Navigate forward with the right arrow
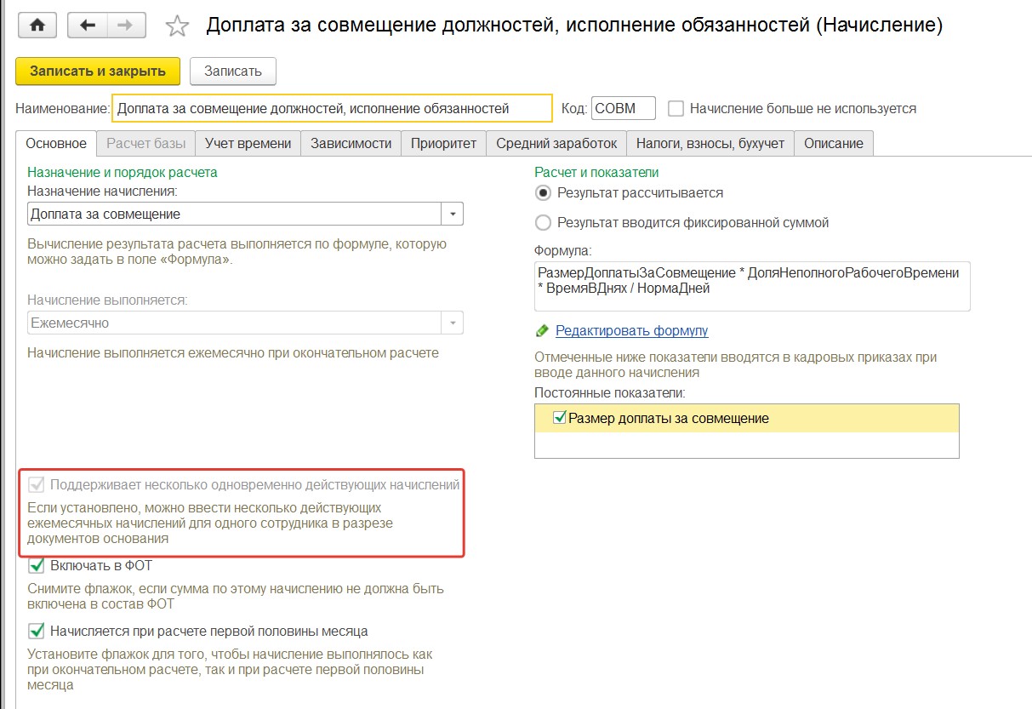The image size is (1032, 709). [x=125, y=26]
